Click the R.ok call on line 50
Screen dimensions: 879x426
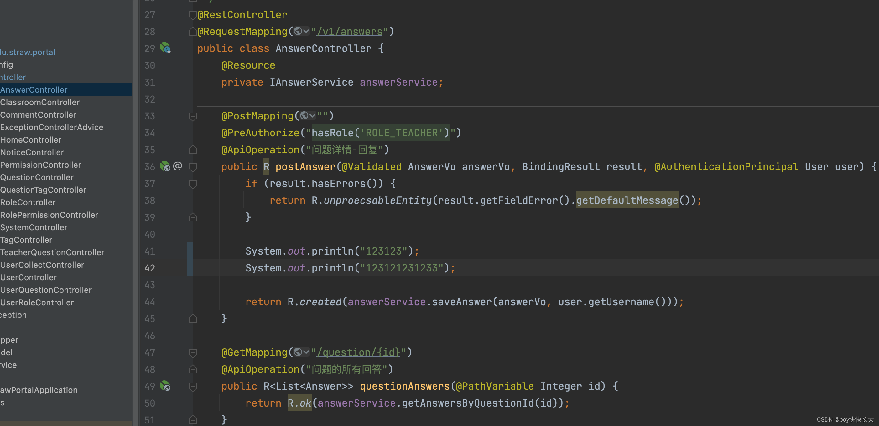pos(299,403)
